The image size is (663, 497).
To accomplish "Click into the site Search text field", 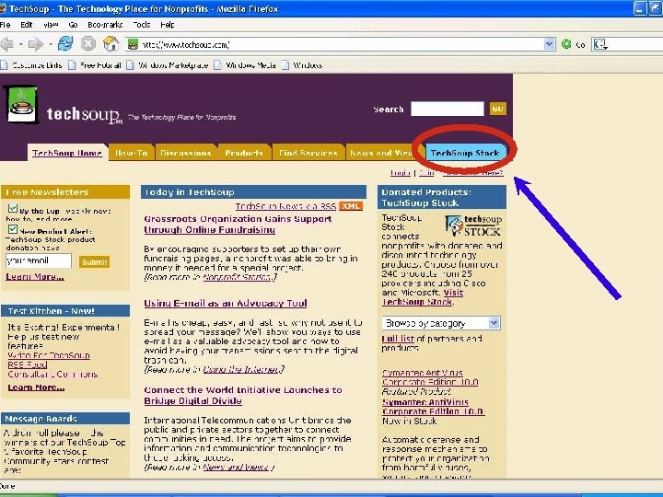I will coord(448,109).
